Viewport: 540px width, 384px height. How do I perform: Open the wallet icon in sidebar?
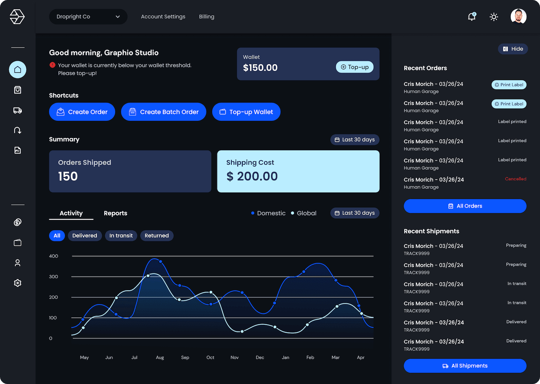[18, 243]
